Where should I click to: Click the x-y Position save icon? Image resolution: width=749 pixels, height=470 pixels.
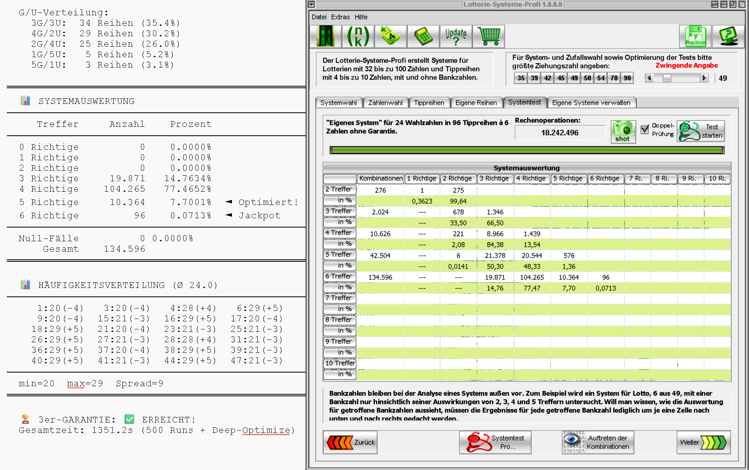695,37
